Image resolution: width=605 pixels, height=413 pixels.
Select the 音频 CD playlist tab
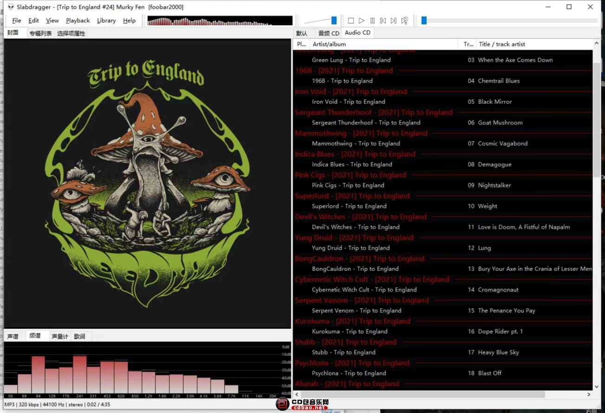pos(328,33)
